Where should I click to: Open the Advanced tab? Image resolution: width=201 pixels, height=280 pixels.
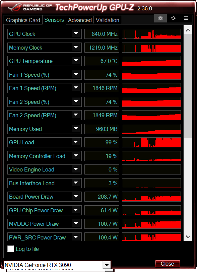coord(80,20)
